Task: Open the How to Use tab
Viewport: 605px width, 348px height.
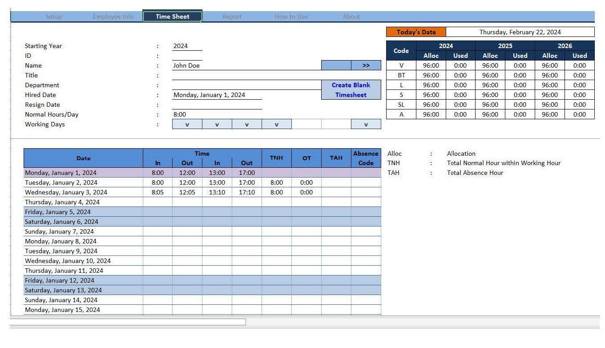Action: click(x=291, y=16)
